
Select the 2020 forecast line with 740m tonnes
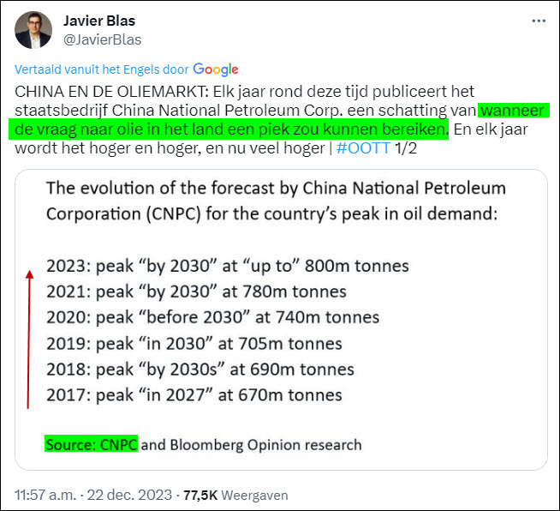[212, 317]
